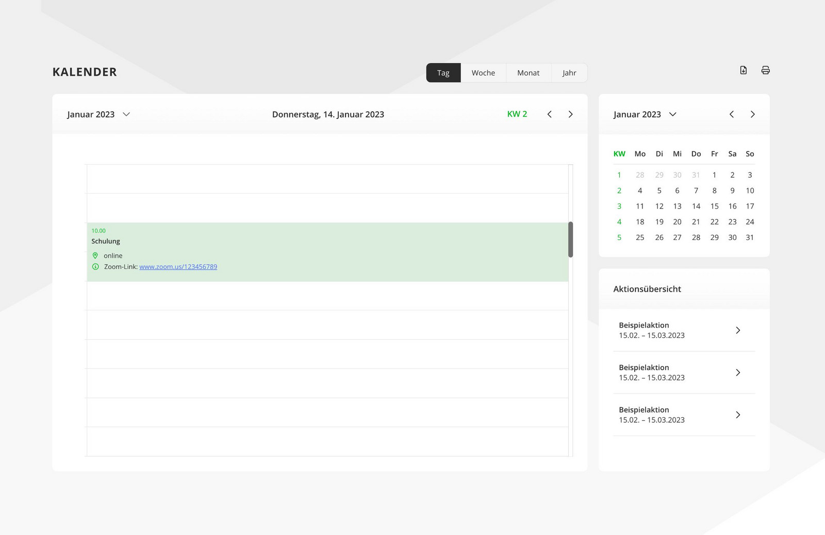825x535 pixels.
Task: Expand the third Beispielaktion entry
Action: pos(738,415)
